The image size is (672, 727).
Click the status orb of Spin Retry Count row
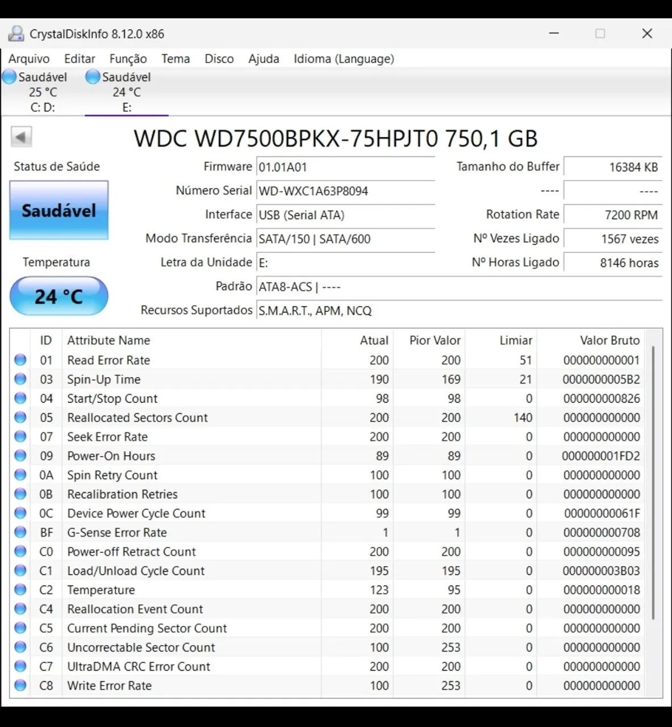20,475
